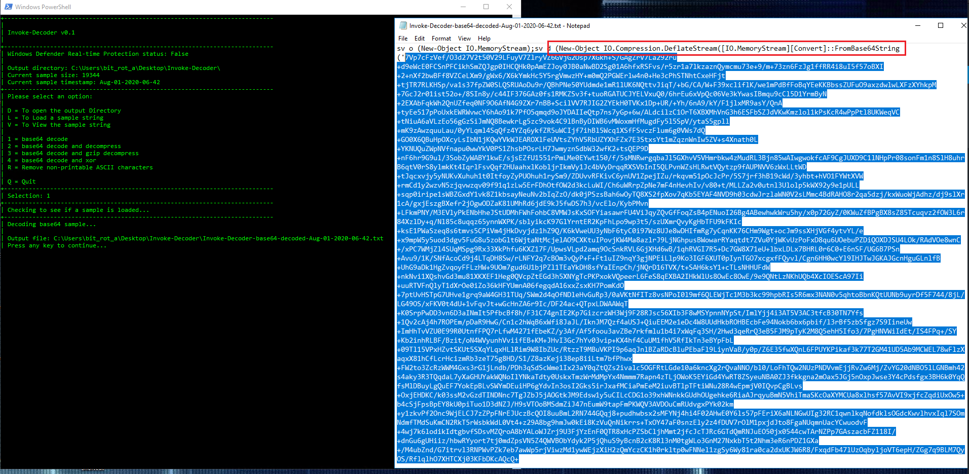Click the Windows PowerShell title text
Image resolution: width=969 pixels, height=474 pixels.
pos(43,7)
